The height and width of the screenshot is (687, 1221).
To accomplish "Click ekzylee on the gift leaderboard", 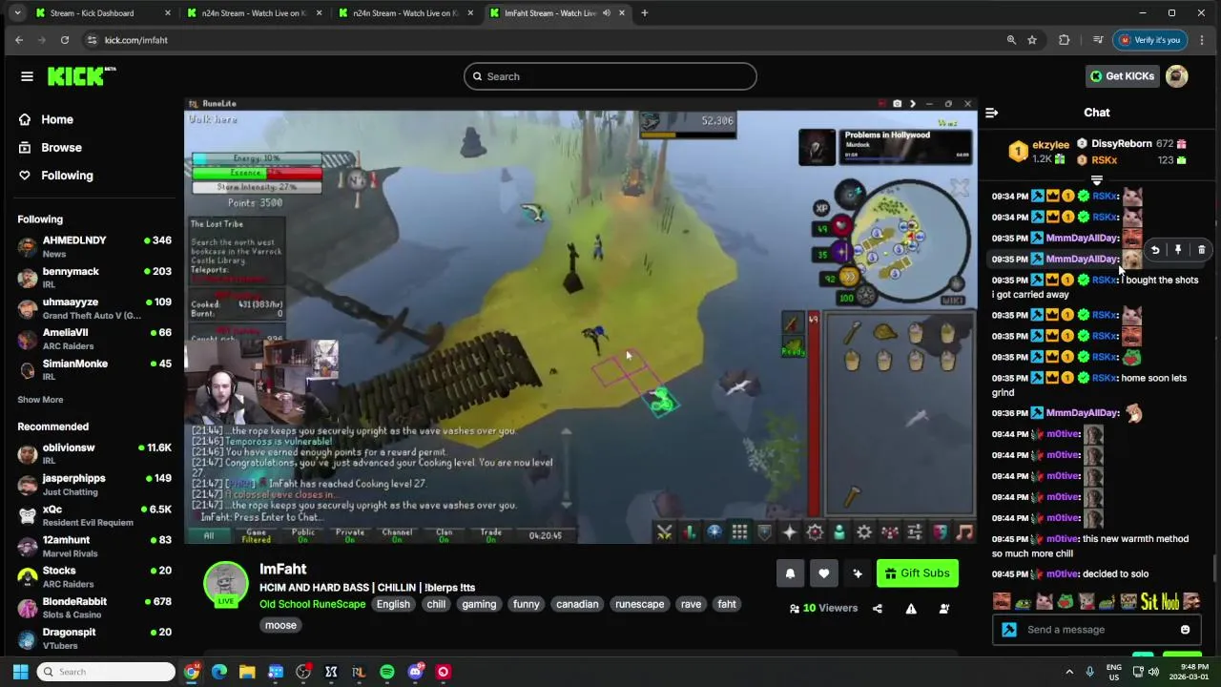I will pyautogui.click(x=1050, y=144).
